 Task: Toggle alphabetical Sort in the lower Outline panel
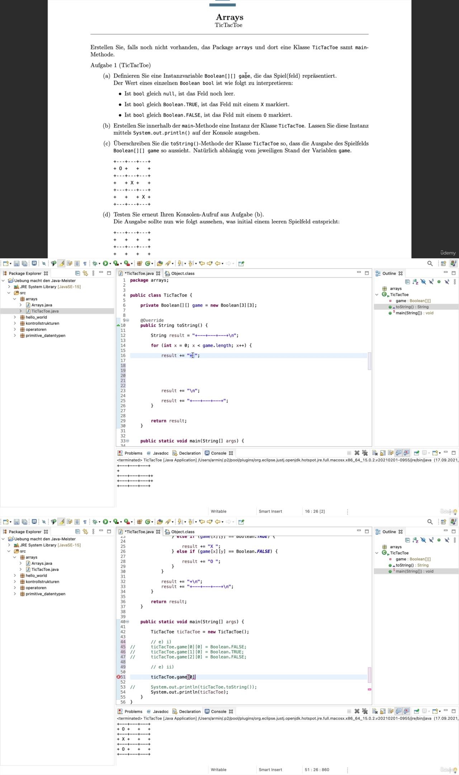(415, 540)
